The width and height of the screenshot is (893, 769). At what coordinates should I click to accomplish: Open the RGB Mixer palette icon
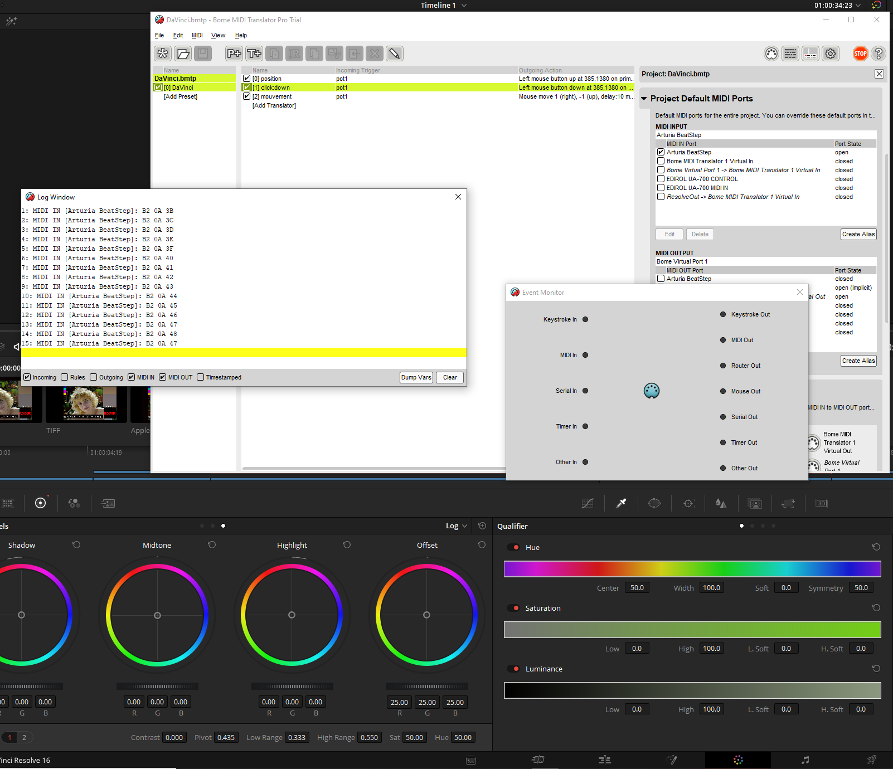coord(74,503)
